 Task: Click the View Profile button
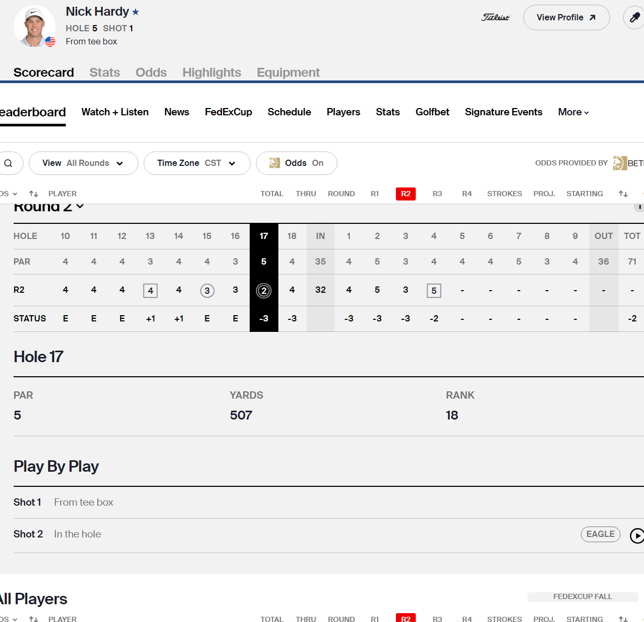[x=566, y=18]
